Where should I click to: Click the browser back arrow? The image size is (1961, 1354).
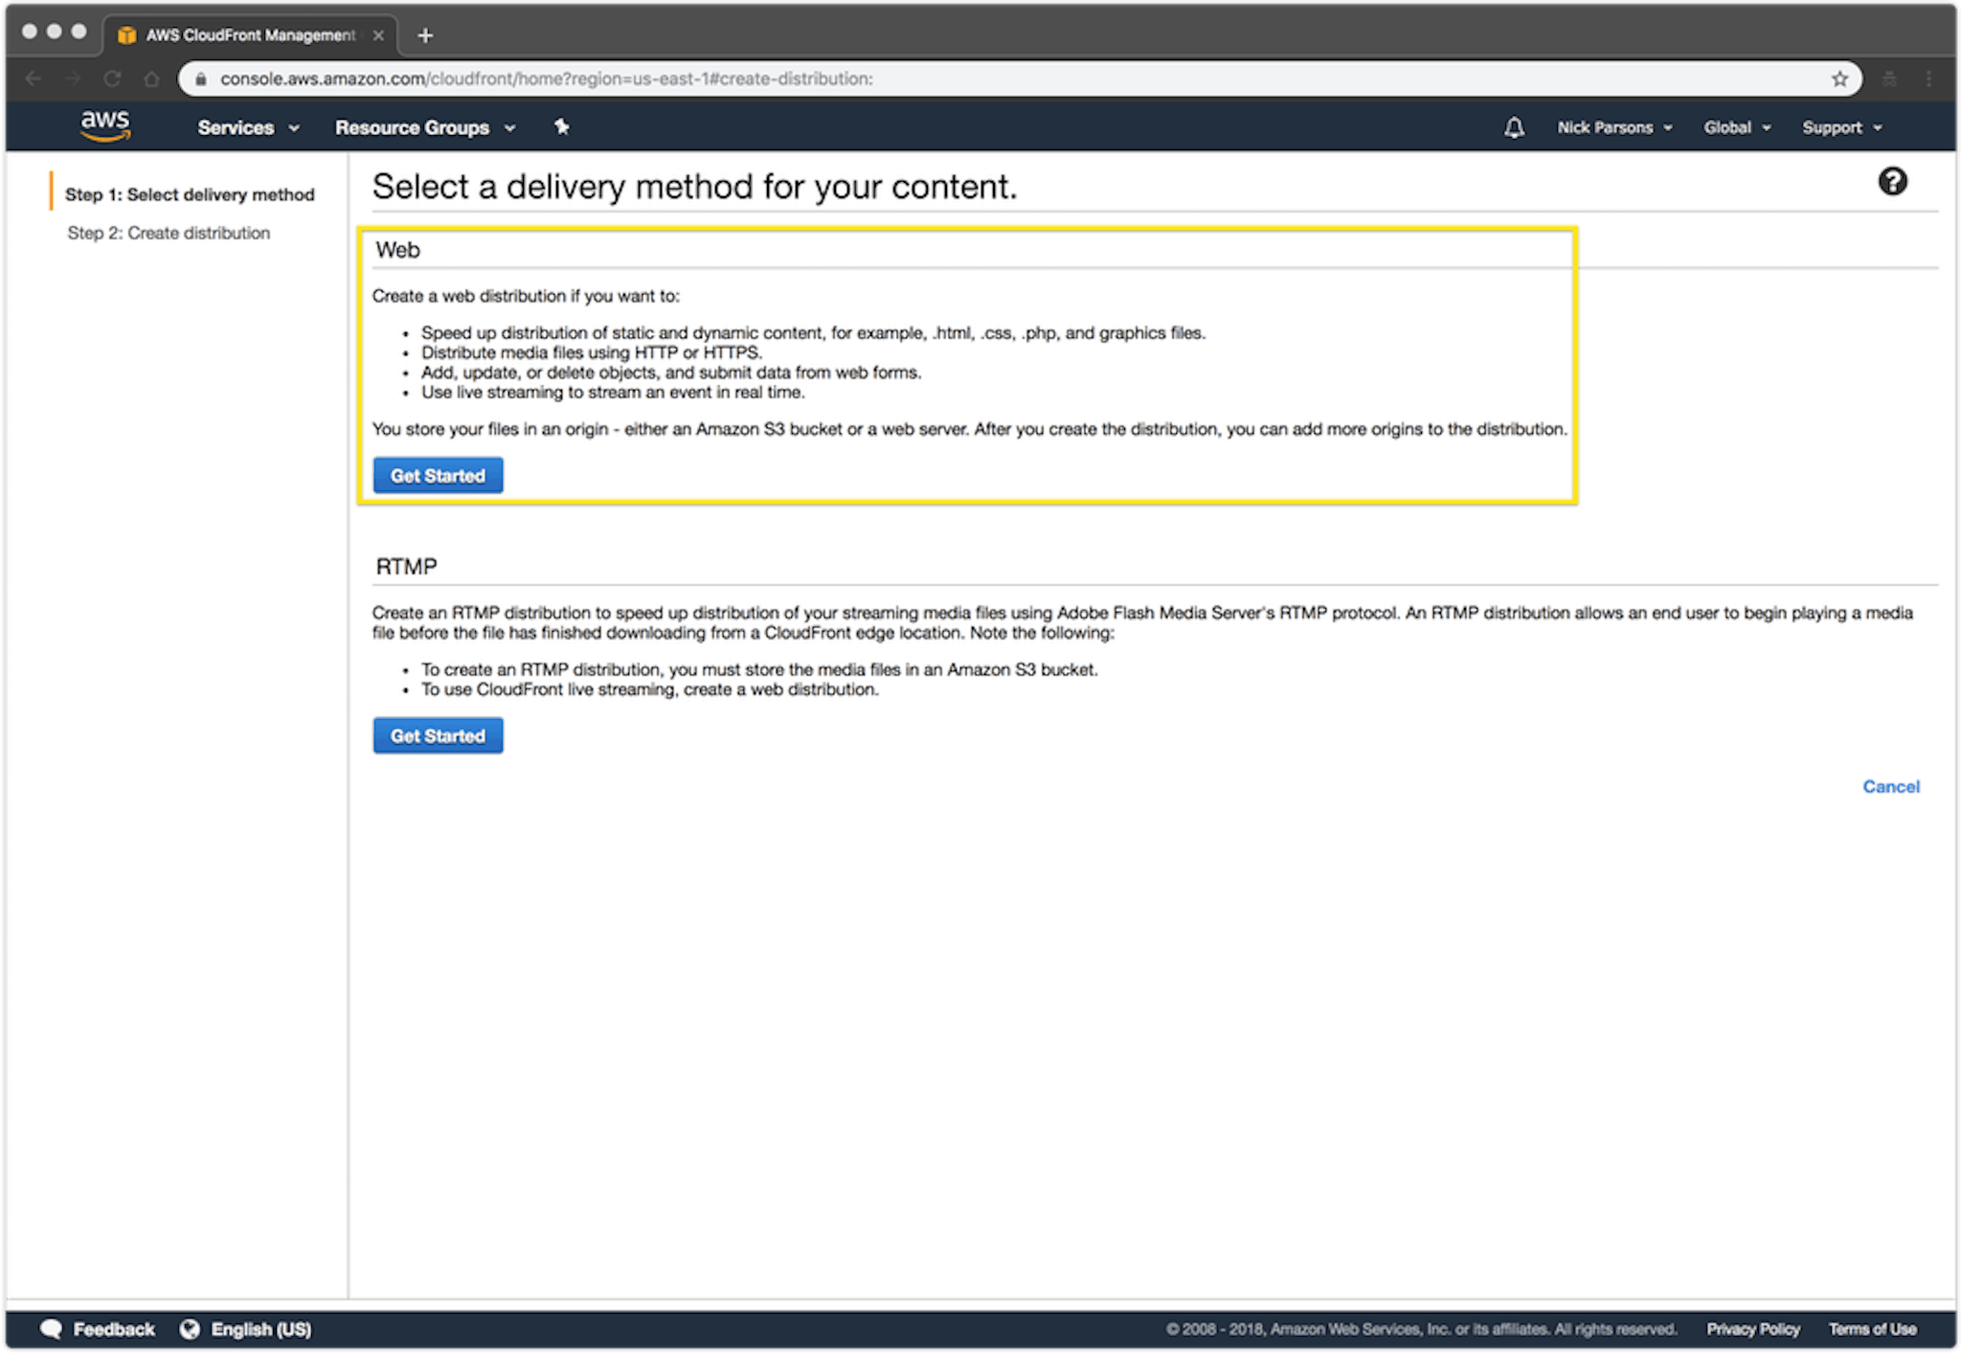point(34,79)
